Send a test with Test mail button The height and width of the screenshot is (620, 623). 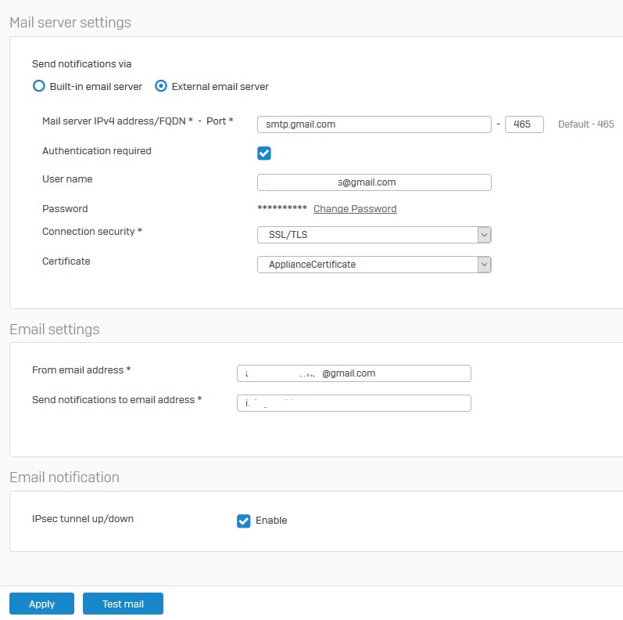coord(124,604)
